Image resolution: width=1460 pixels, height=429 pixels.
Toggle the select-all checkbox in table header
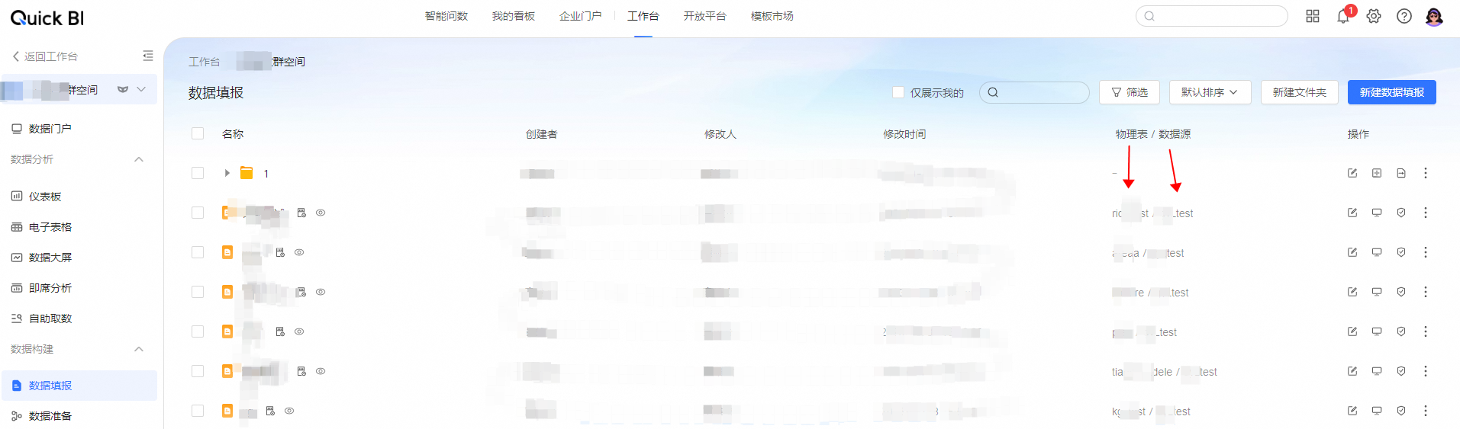tap(198, 133)
